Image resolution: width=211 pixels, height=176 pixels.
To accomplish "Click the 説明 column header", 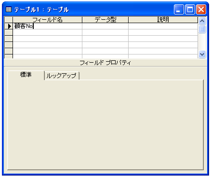I will point(163,20).
